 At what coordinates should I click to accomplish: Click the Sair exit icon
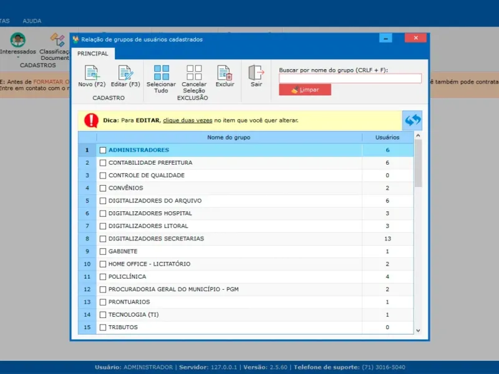256,73
